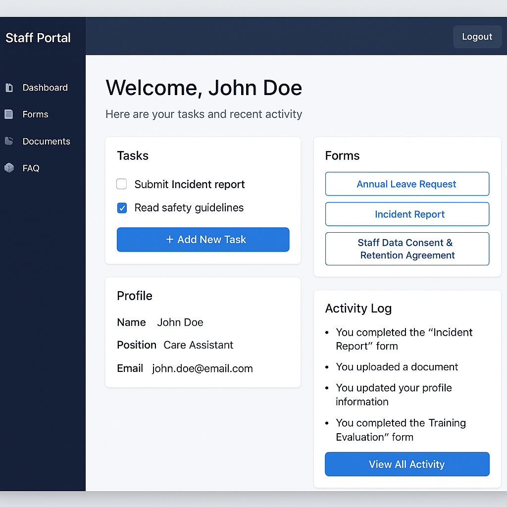The image size is (507, 507).
Task: Open Staff Data Consent & Retention Agreement
Action: click(407, 249)
